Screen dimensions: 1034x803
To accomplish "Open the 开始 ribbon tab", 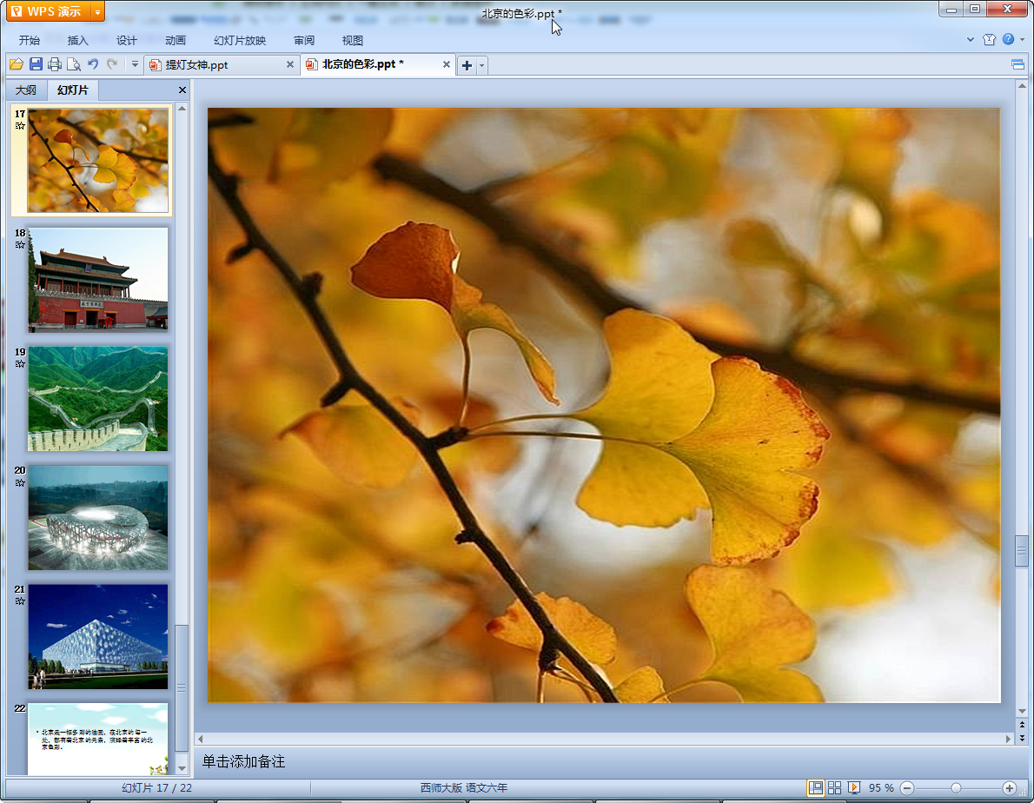I will coord(30,40).
